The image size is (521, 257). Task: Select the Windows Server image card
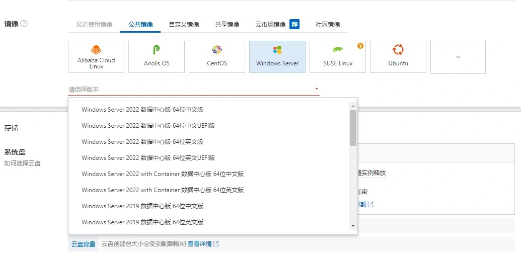(x=277, y=57)
